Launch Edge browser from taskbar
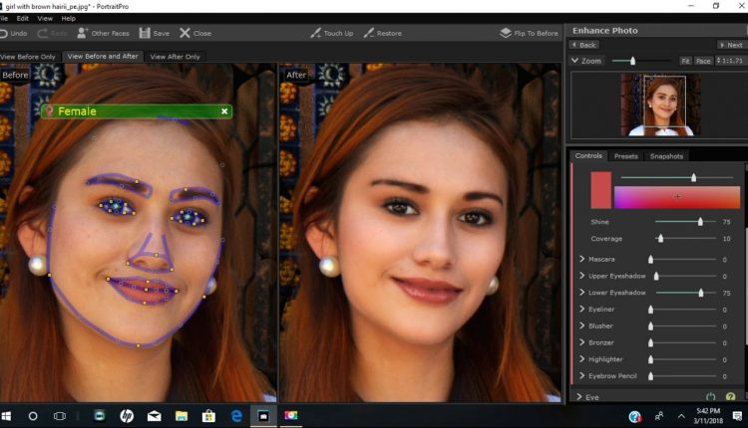748x428 pixels. point(236,416)
